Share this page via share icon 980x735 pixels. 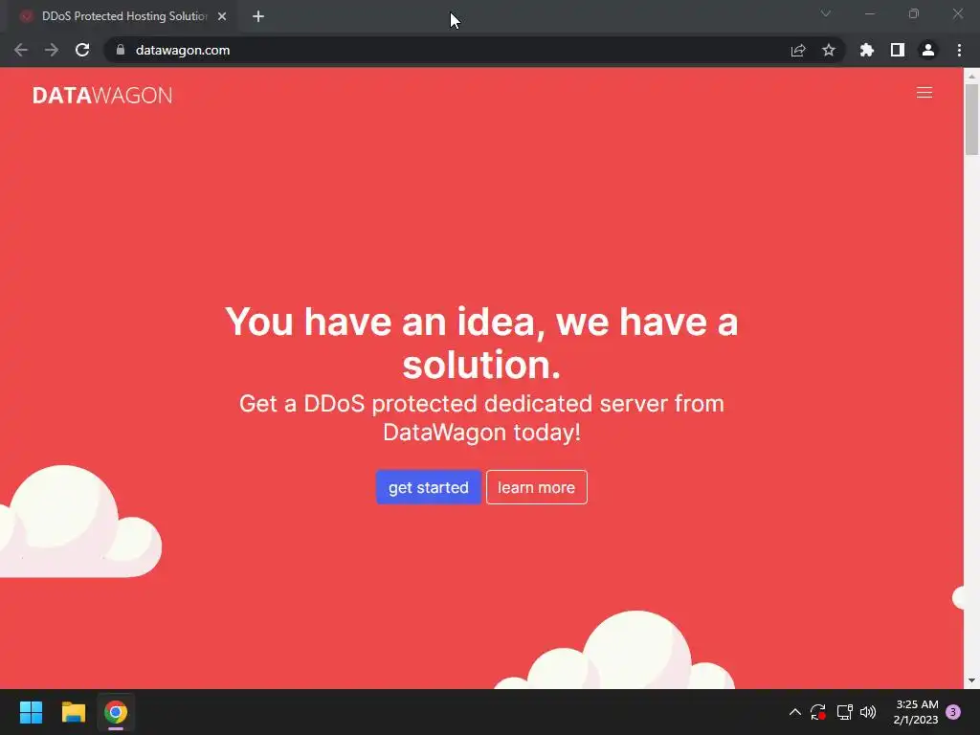click(798, 50)
